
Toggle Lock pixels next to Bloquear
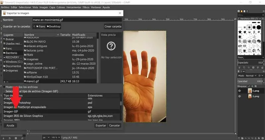[x=249, y=86]
